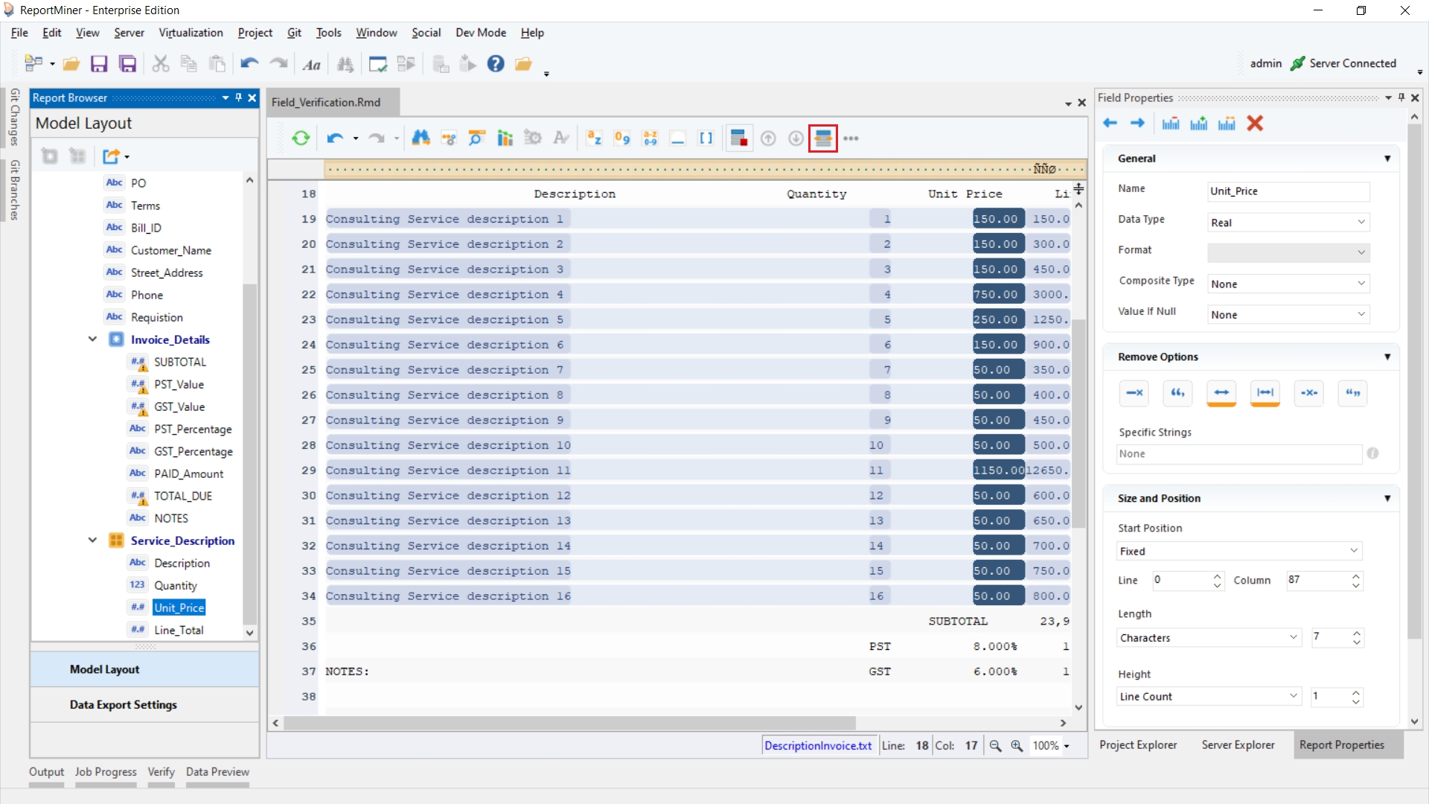Screen dimensions: 1429x804
Task: Click the zoom in magnifier in status bar
Action: 1017,746
